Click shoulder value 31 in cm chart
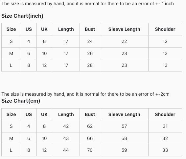The width and height of the screenshot is (186, 159). 165,126
